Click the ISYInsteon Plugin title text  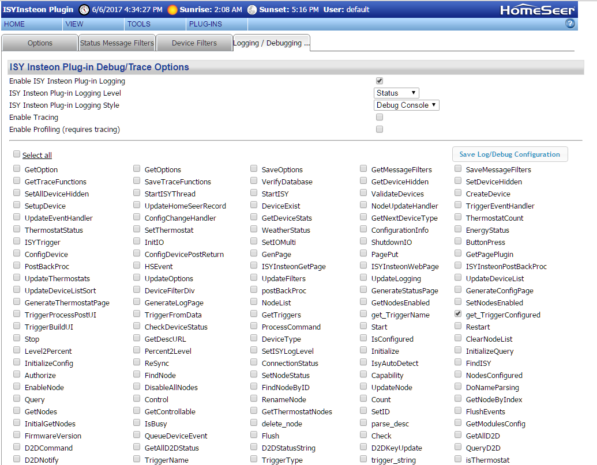click(37, 9)
